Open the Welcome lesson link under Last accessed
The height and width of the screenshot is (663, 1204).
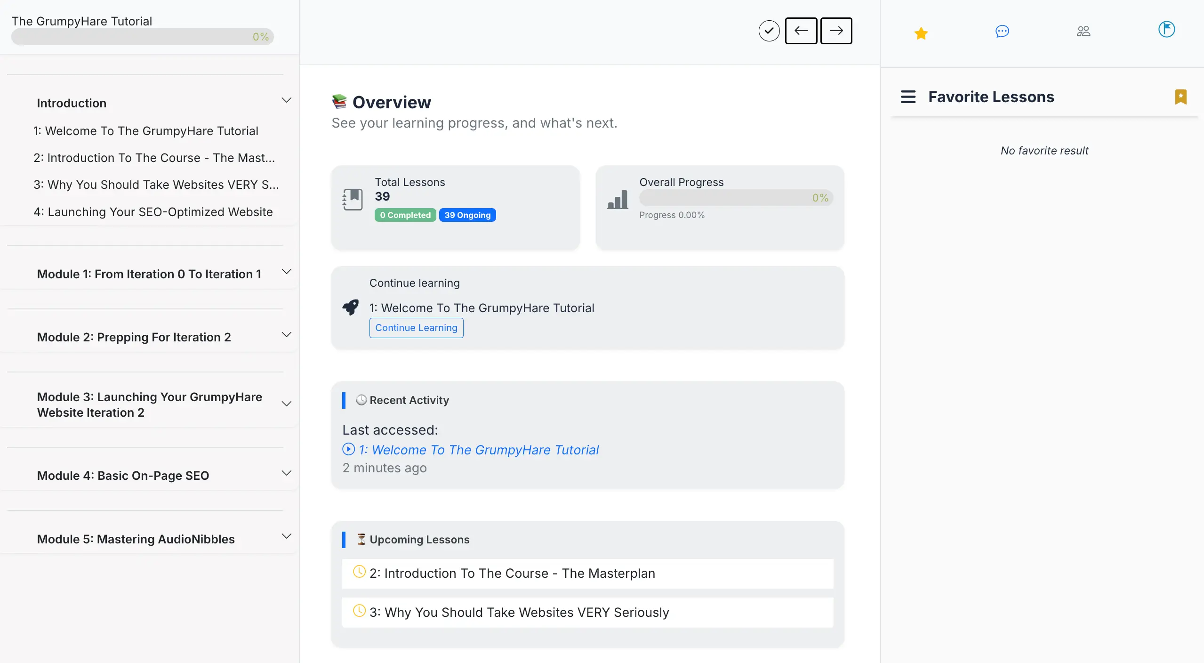tap(478, 450)
